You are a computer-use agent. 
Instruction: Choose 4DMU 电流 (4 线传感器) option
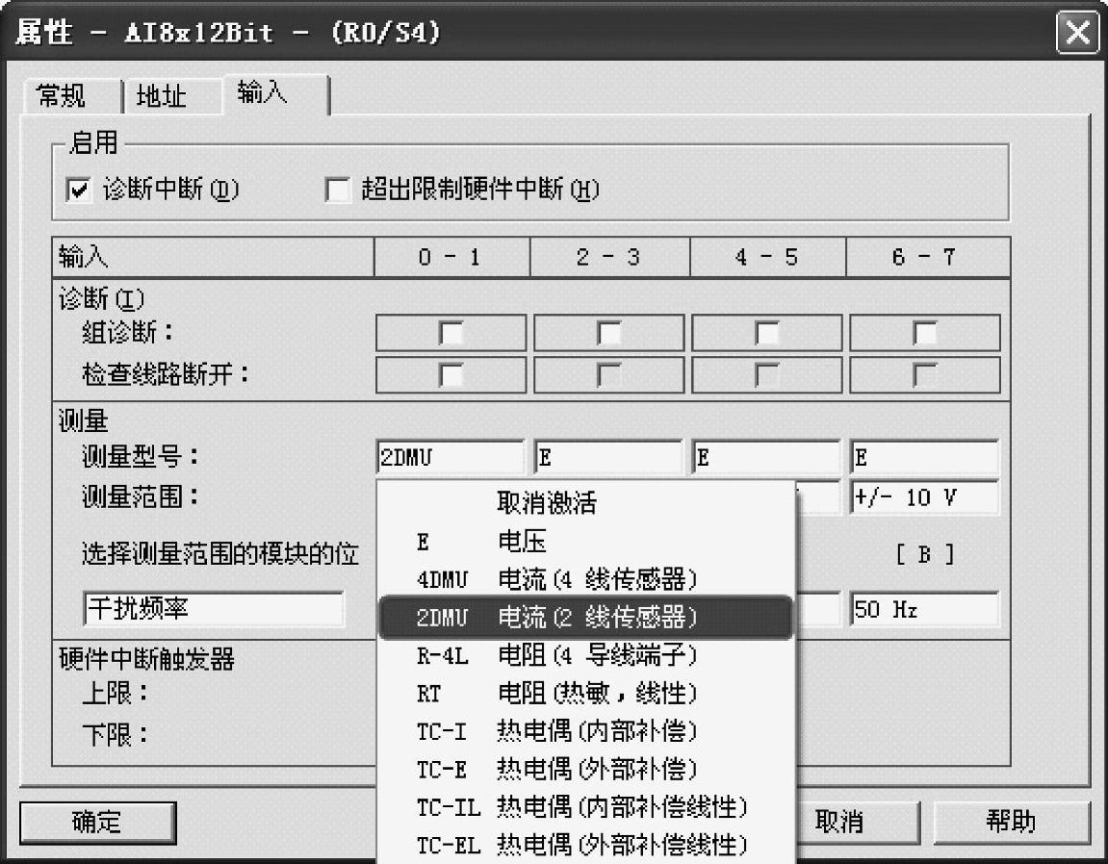(x=586, y=579)
